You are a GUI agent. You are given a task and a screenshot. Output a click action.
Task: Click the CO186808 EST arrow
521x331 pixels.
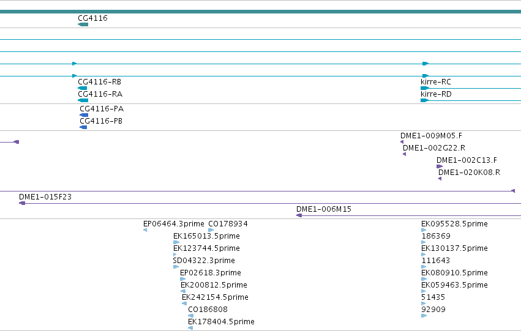[191, 316]
